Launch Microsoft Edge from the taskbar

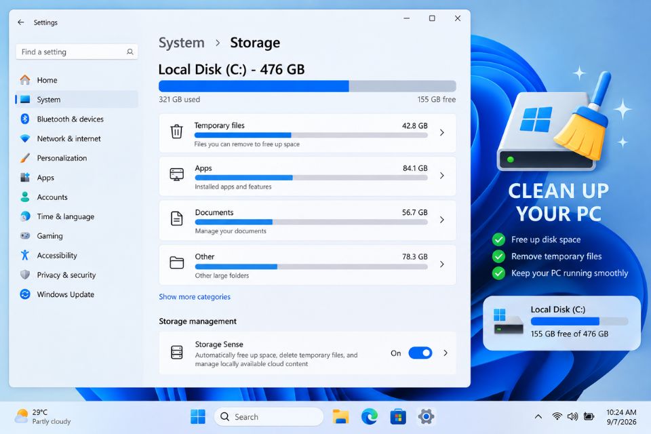pos(369,416)
